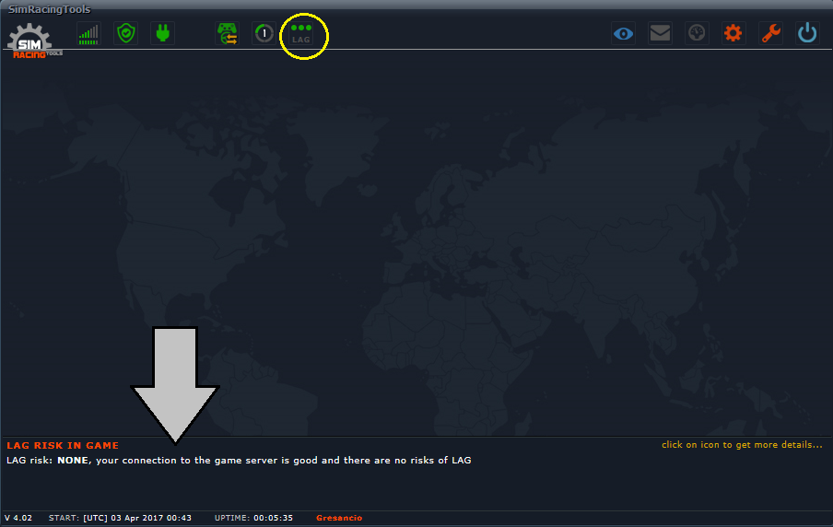Click 'click on icon to get more details...' text
This screenshot has height=527, width=833.
pyautogui.click(x=742, y=445)
